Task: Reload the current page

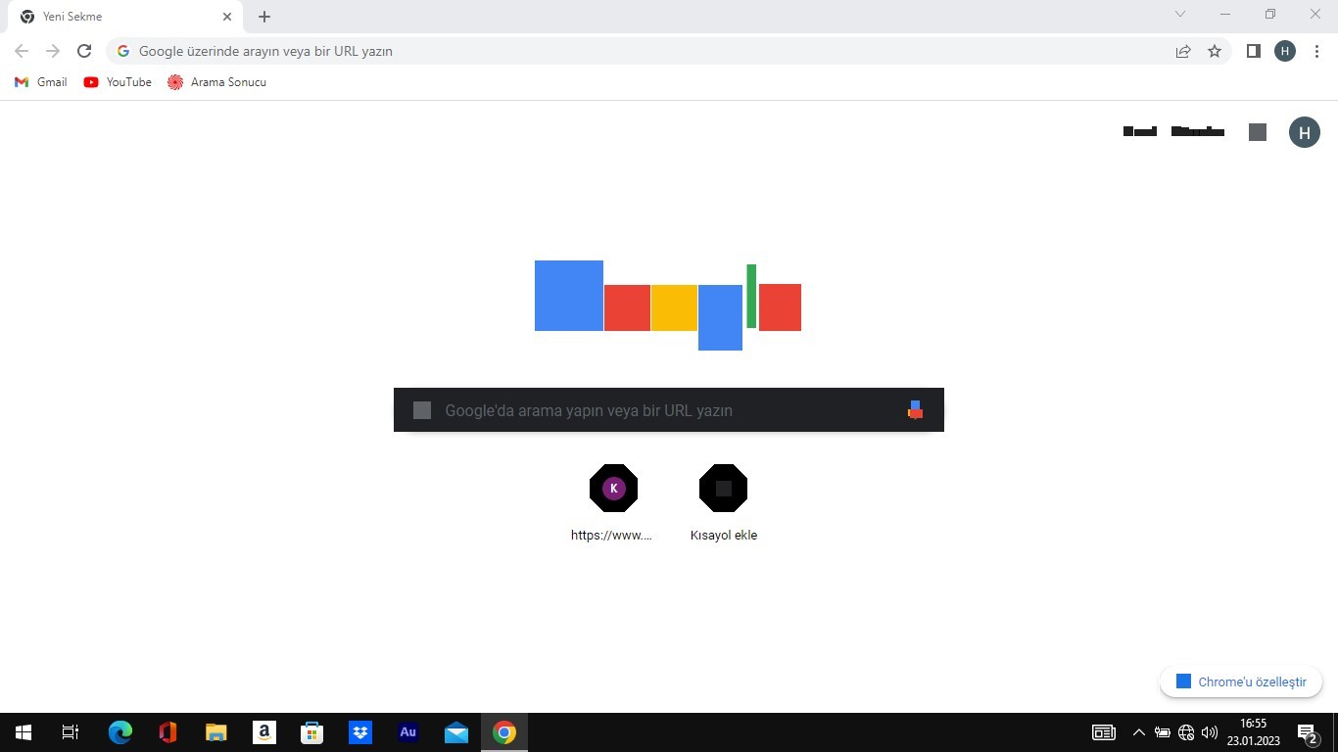Action: coord(84,51)
